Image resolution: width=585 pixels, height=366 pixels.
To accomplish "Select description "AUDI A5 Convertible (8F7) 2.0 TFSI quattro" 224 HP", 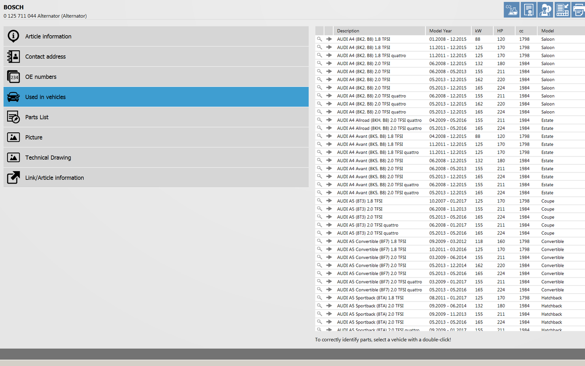I will 379,290.
